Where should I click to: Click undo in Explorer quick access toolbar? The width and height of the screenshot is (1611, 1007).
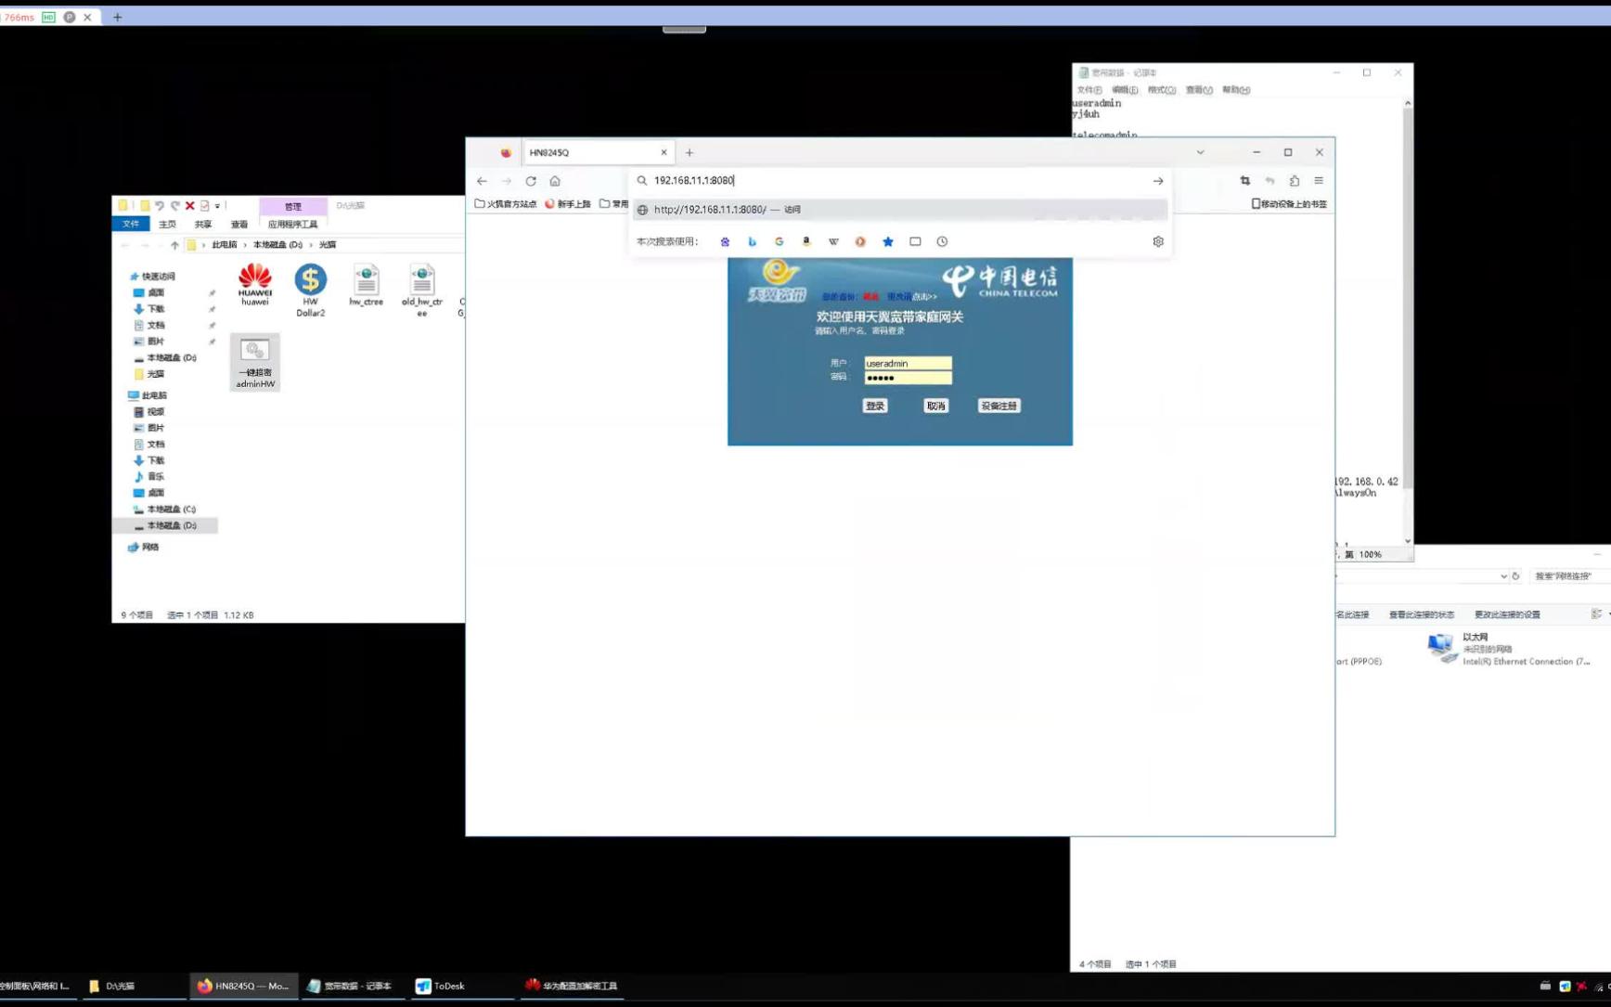[160, 206]
